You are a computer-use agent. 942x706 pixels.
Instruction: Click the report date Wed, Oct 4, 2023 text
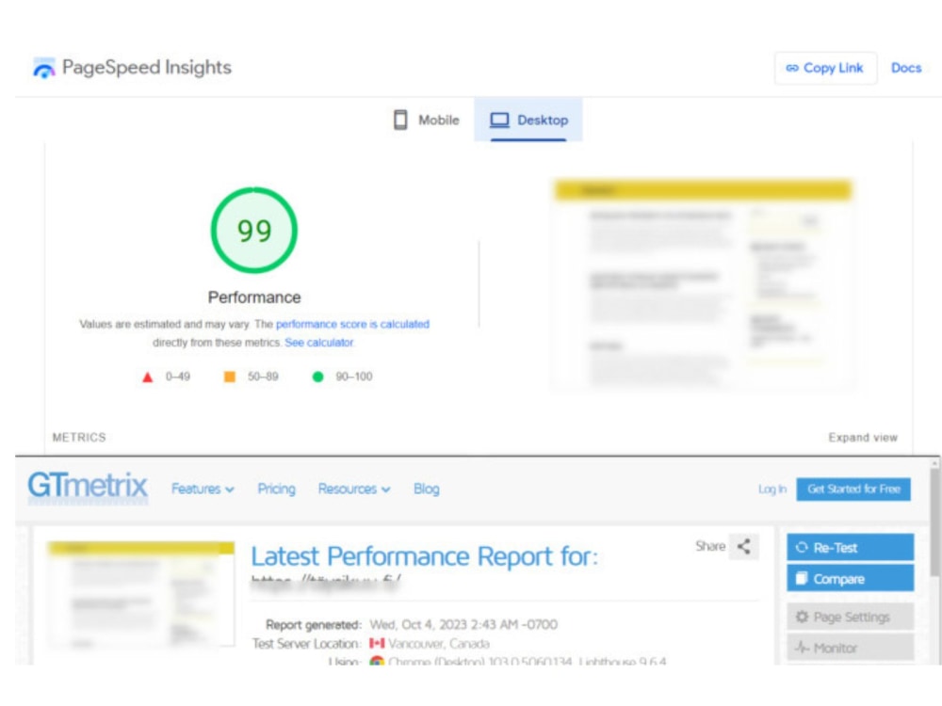pos(463,624)
